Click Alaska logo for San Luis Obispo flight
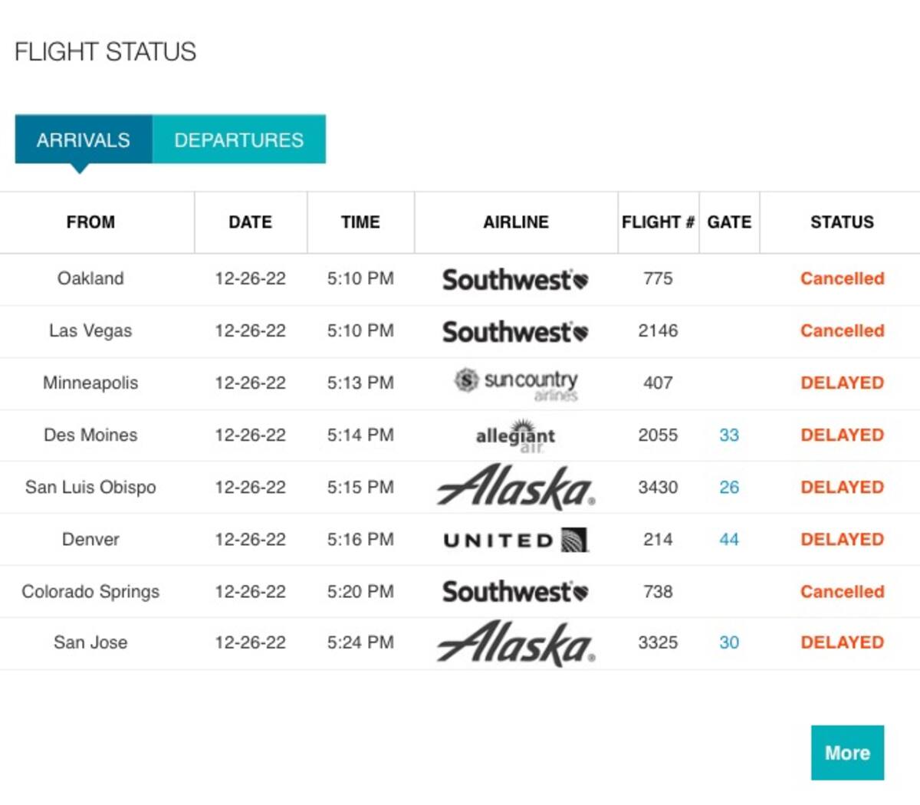The width and height of the screenshot is (920, 805). (516, 488)
